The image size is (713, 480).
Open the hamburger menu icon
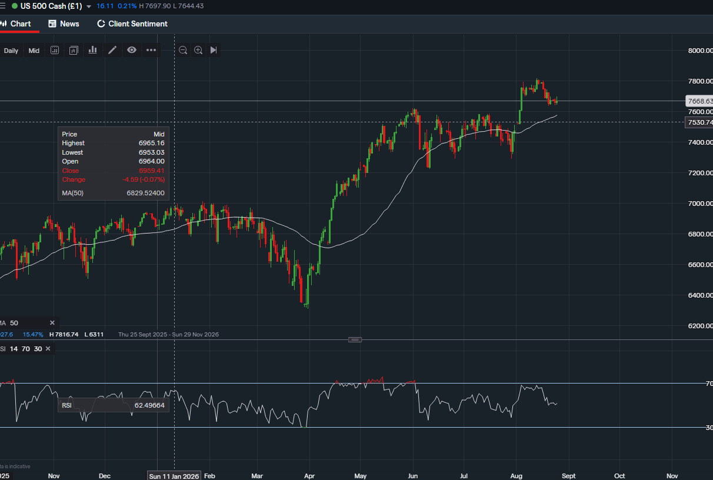(2, 6)
